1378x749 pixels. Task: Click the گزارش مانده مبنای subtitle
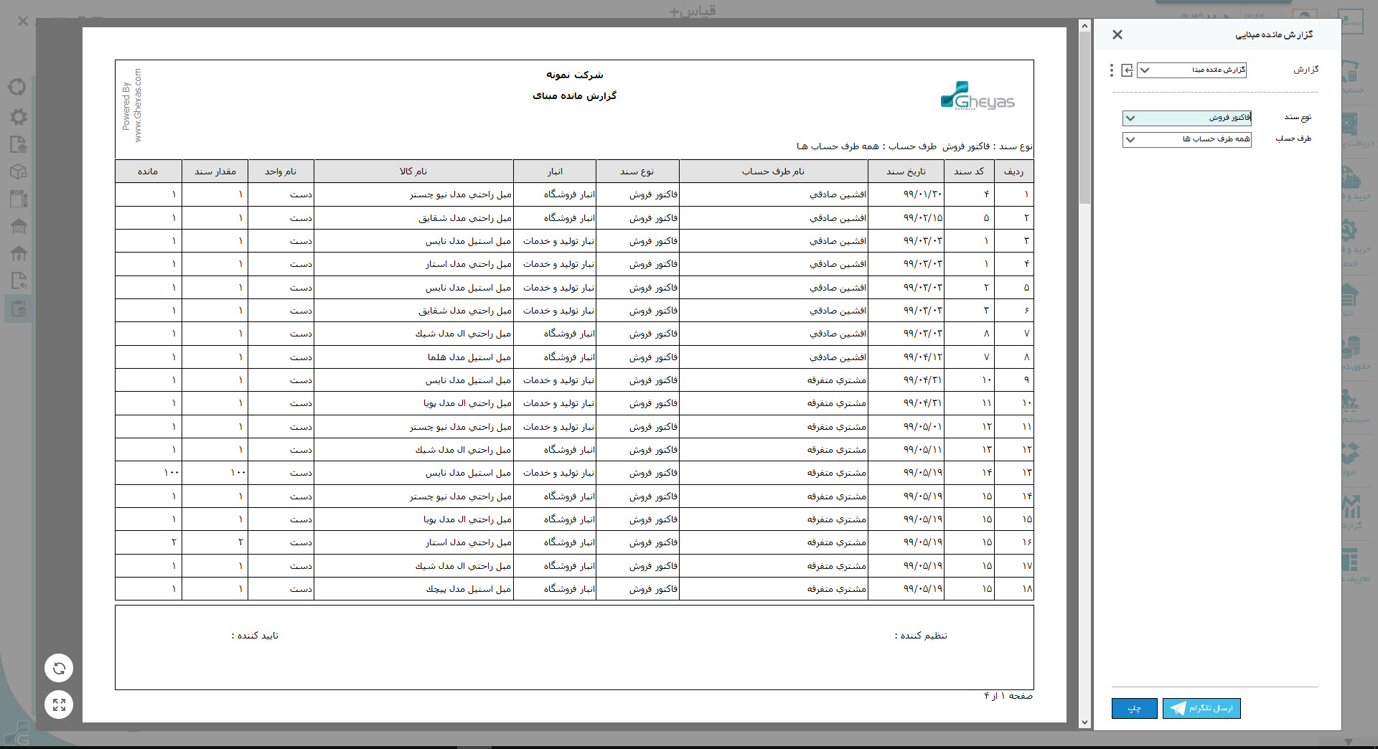point(574,95)
